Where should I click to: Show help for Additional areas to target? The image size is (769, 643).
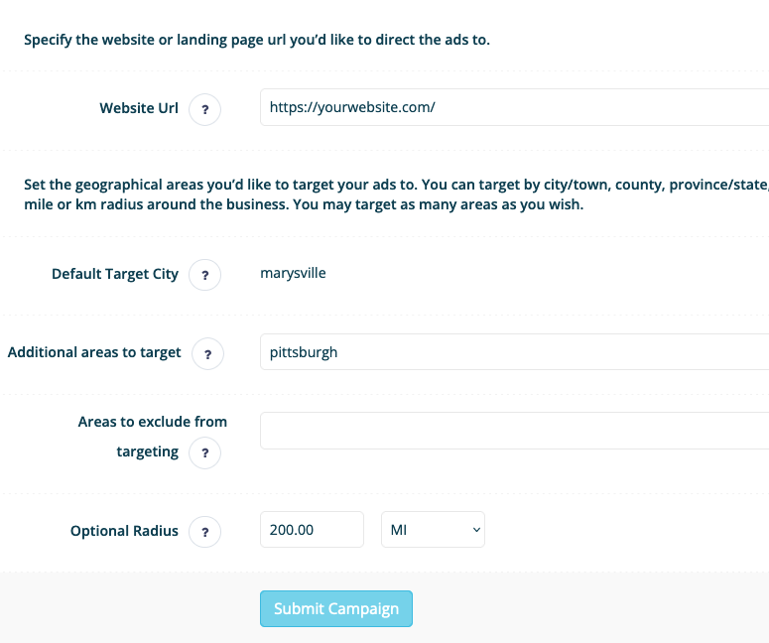pyautogui.click(x=208, y=353)
